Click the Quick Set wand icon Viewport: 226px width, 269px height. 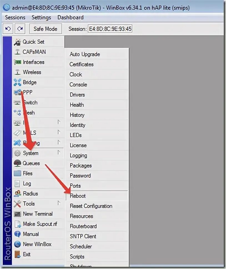17,42
